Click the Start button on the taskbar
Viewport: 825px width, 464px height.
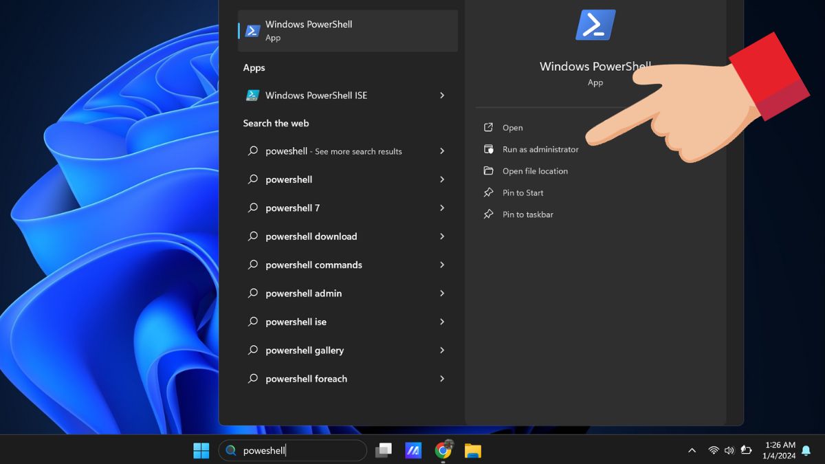point(200,450)
